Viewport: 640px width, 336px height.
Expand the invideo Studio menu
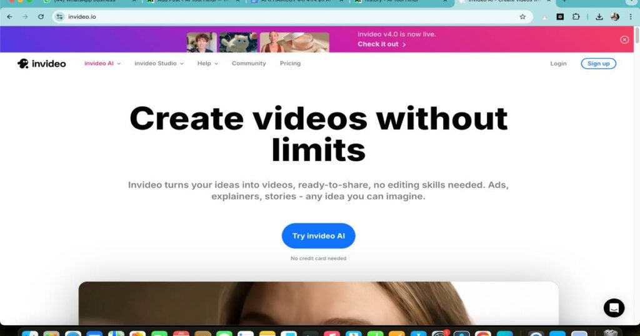(x=159, y=64)
